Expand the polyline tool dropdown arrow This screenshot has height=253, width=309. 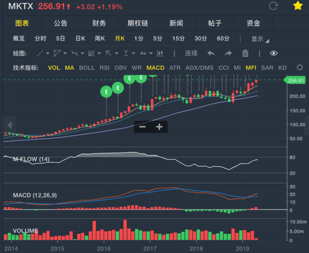coord(65,53)
